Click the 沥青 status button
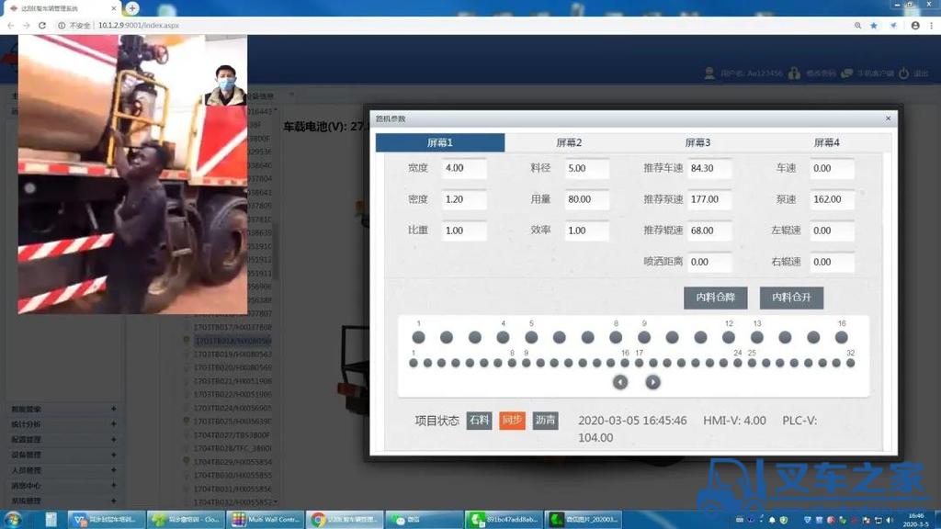The width and height of the screenshot is (941, 529). pos(546,421)
